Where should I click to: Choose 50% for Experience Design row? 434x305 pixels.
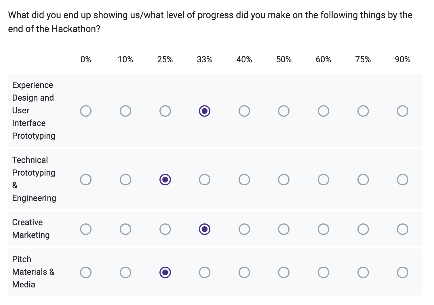[284, 111]
